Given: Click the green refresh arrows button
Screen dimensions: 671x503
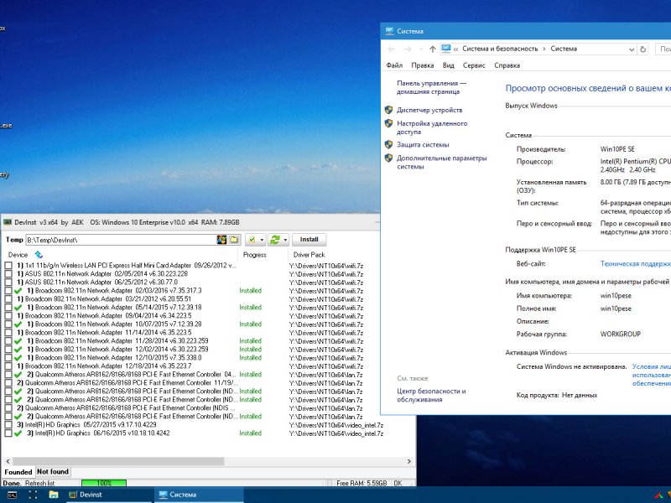Looking at the screenshot, I should pyautogui.click(x=275, y=240).
